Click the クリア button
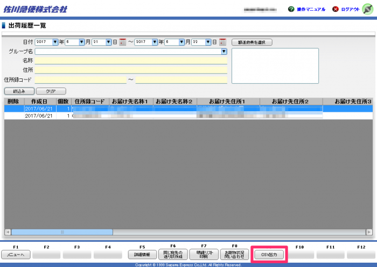377x267 pixels. pos(51,91)
